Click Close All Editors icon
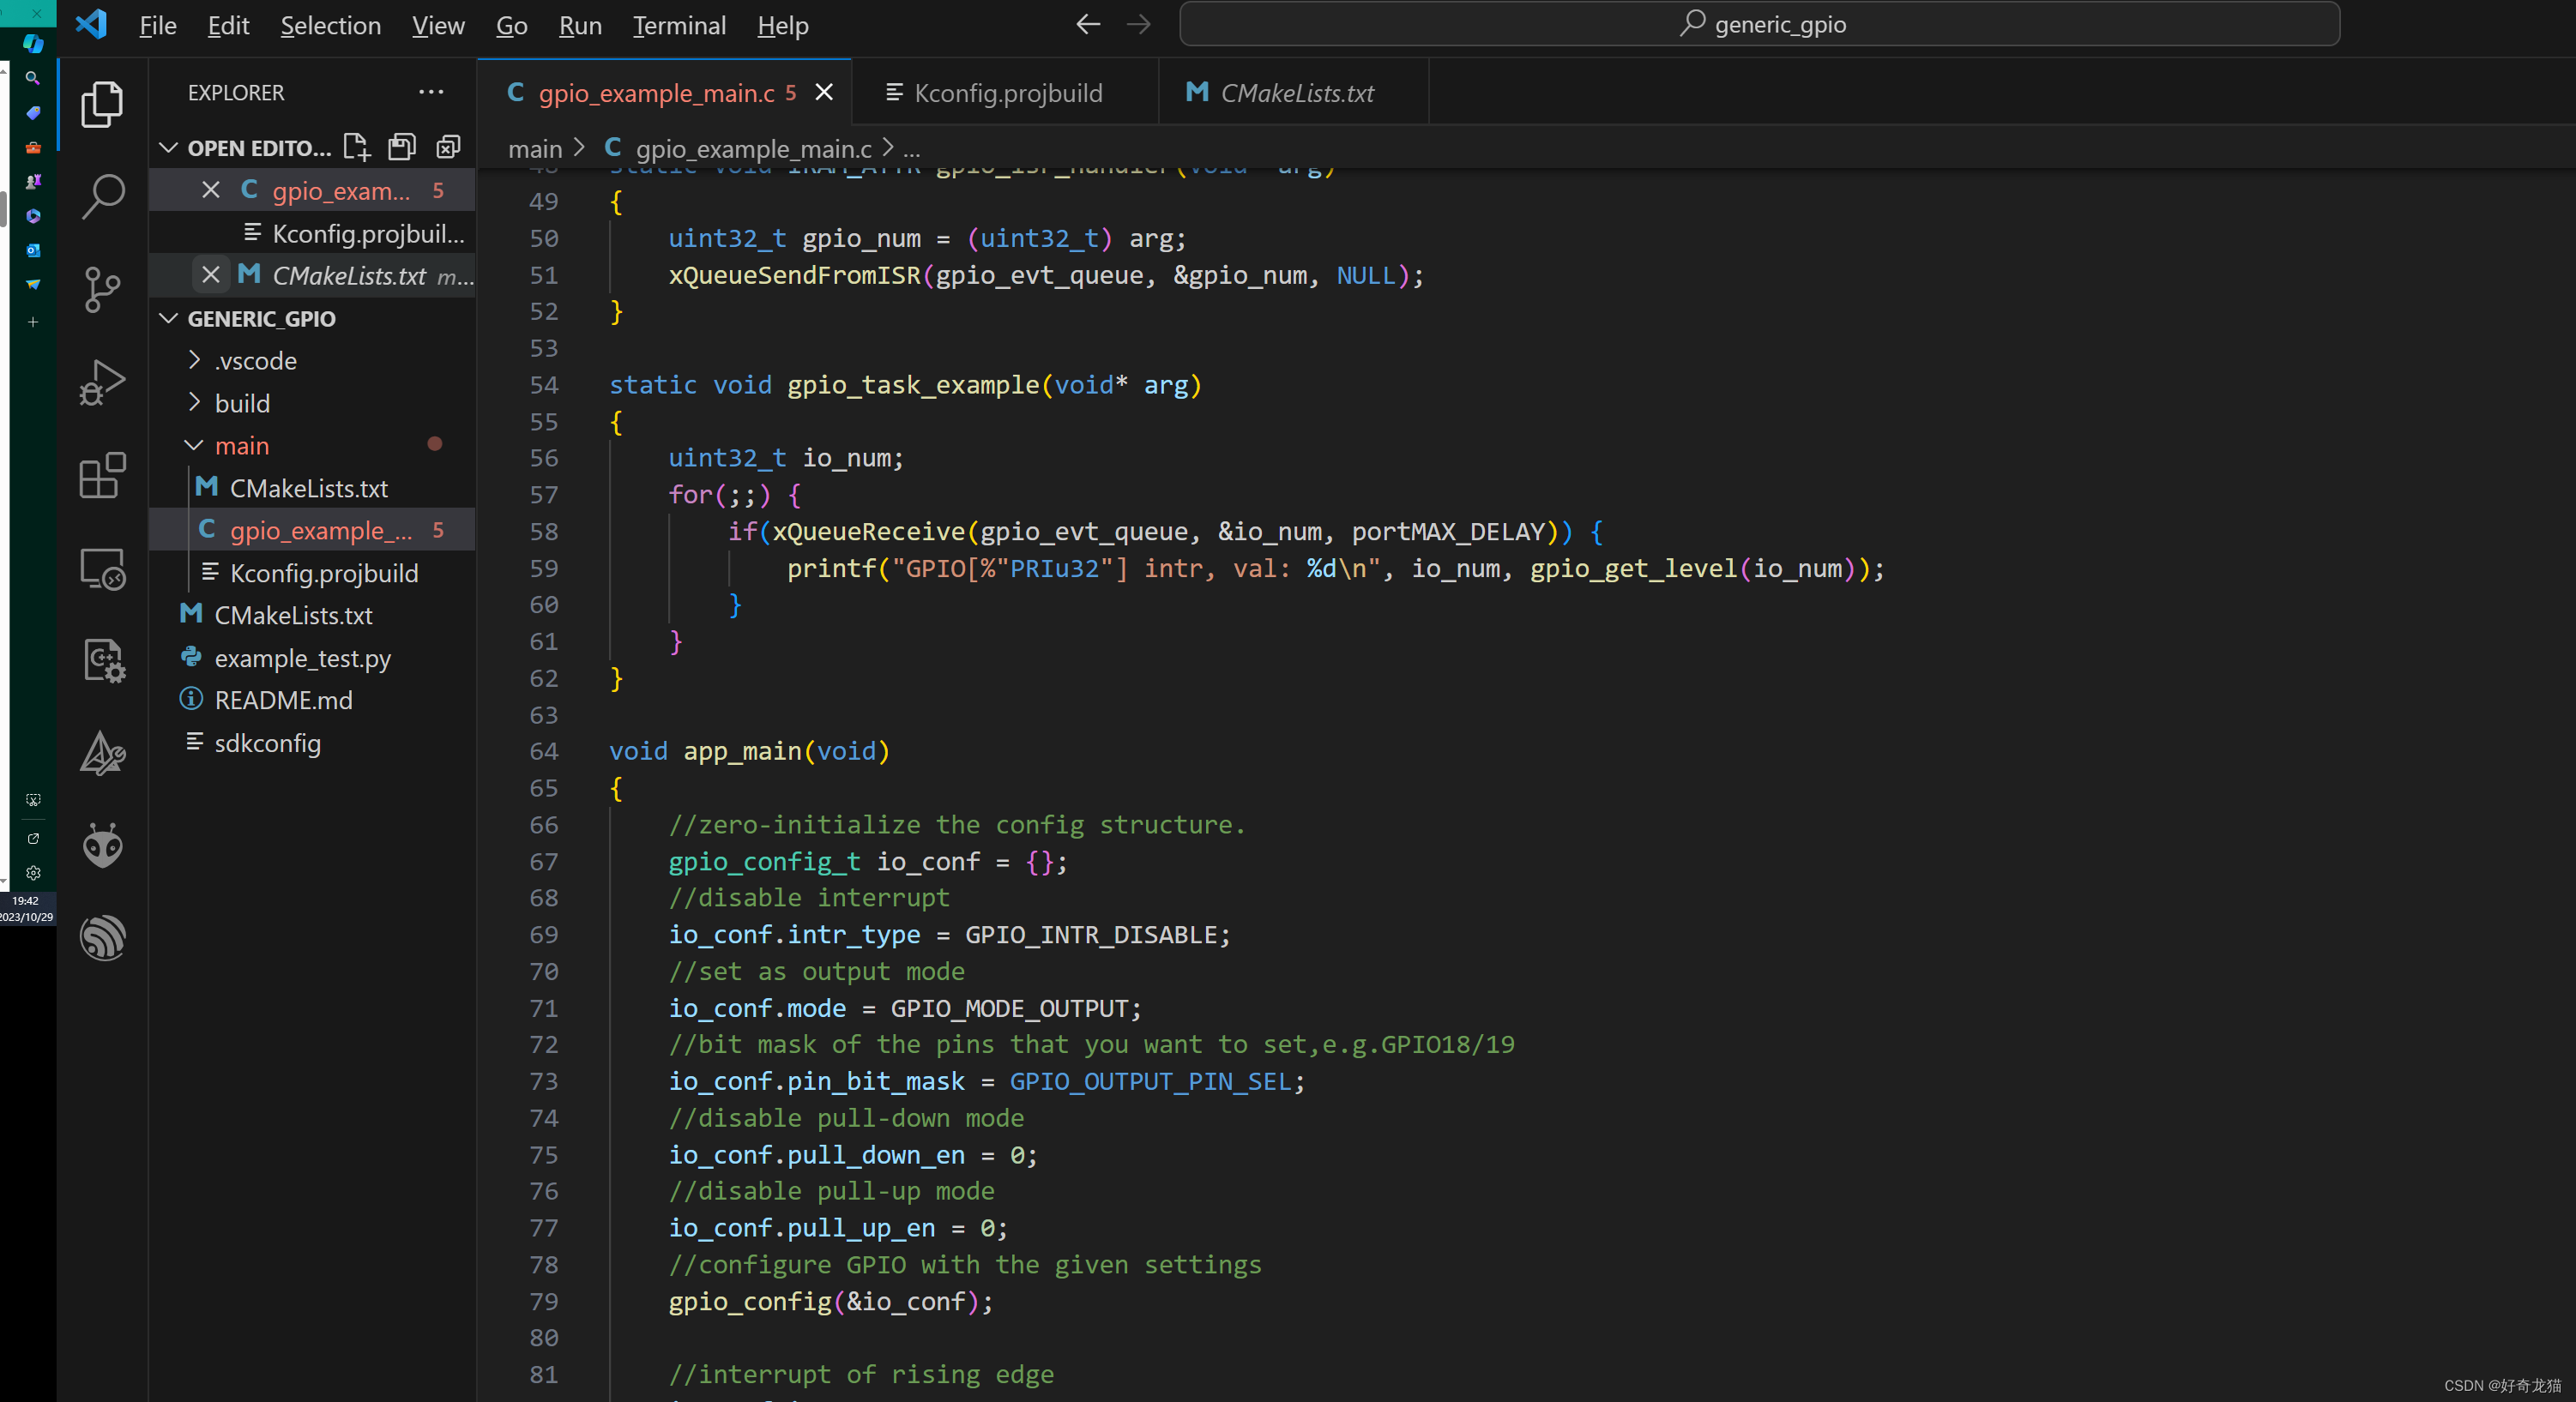The height and width of the screenshot is (1402, 2576). pyautogui.click(x=448, y=147)
